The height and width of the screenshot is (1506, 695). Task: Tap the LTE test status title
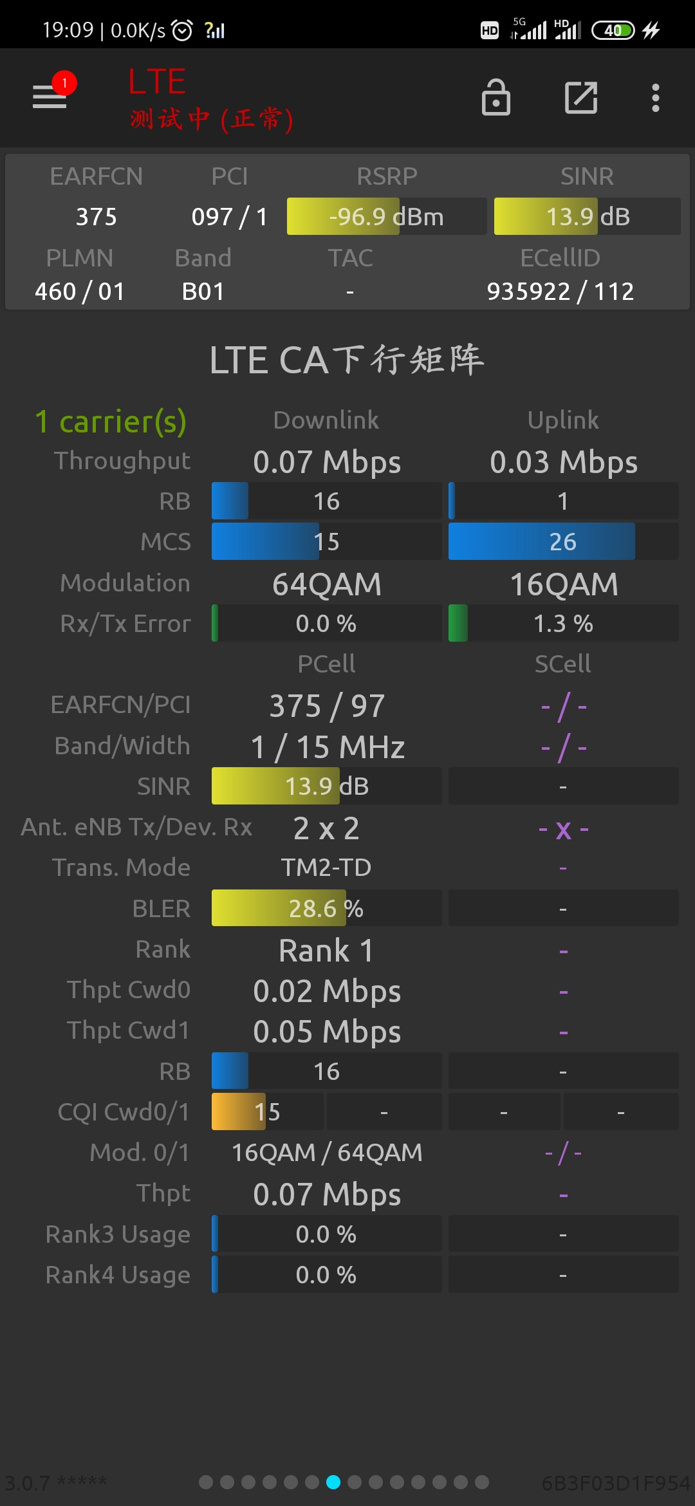click(210, 100)
